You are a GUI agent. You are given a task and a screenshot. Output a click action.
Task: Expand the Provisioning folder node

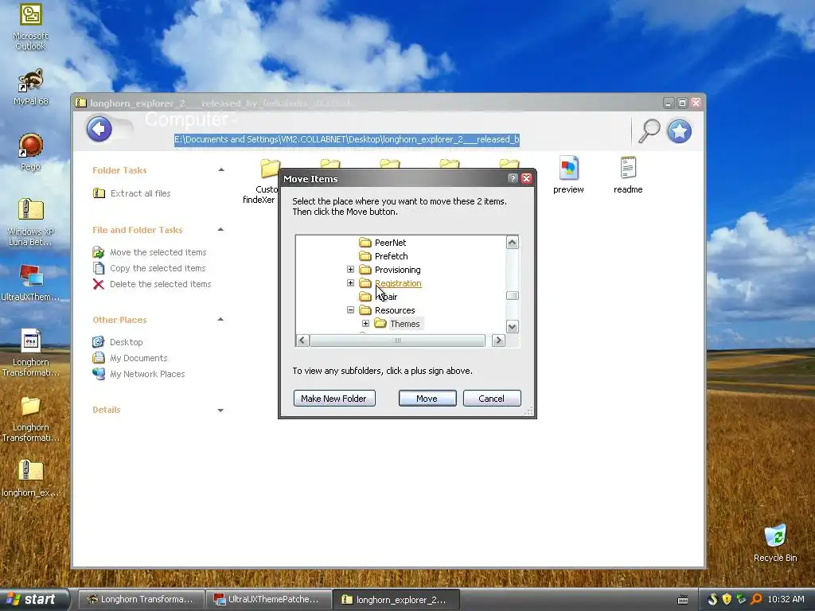point(350,269)
